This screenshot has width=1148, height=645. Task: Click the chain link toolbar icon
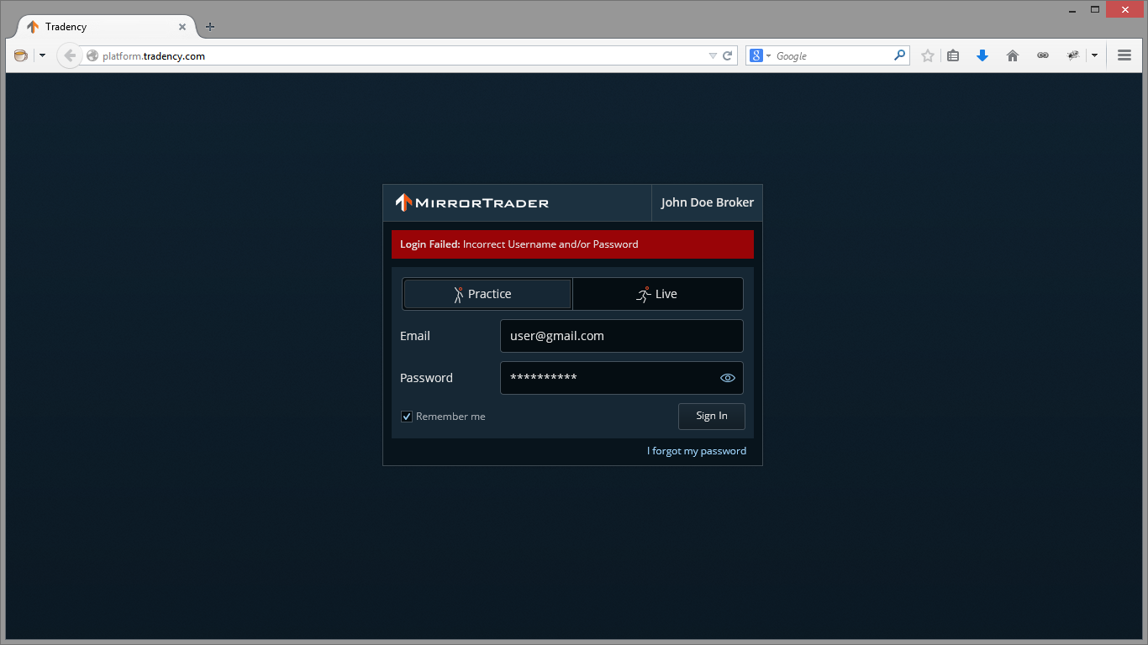click(1043, 55)
